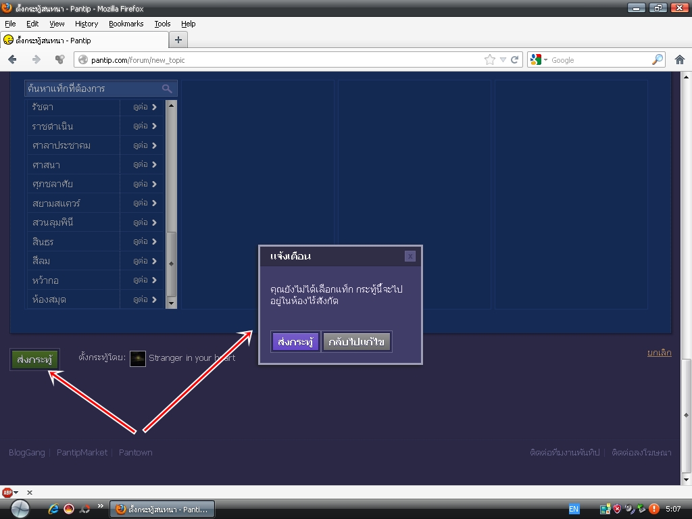Open the BlogGang footer link
Screen dimensions: 692x519
pyautogui.click(x=27, y=452)
